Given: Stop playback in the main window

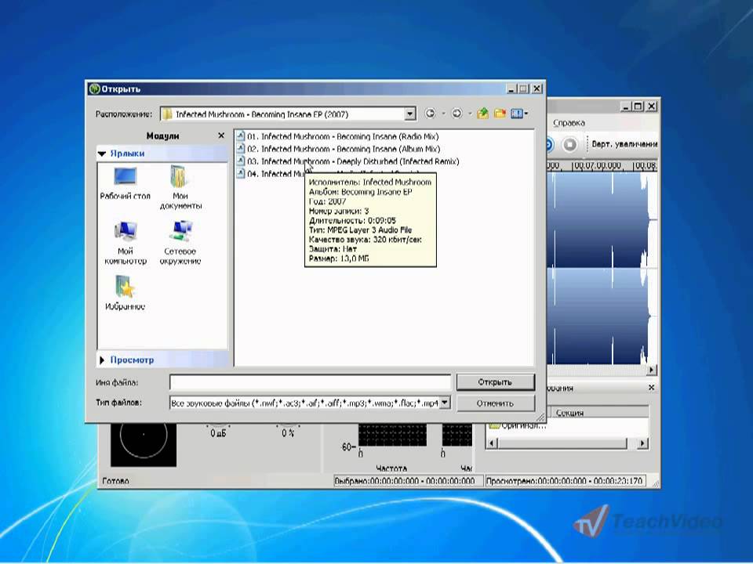Looking at the screenshot, I should pos(569,144).
